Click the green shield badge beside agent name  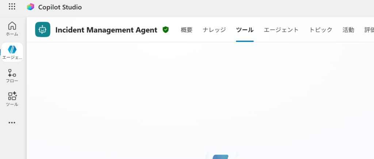pyautogui.click(x=165, y=30)
